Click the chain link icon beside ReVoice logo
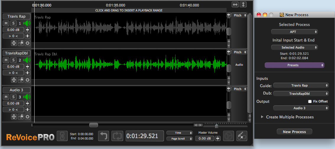Viewport: 335px width, 149px height. 62,136
